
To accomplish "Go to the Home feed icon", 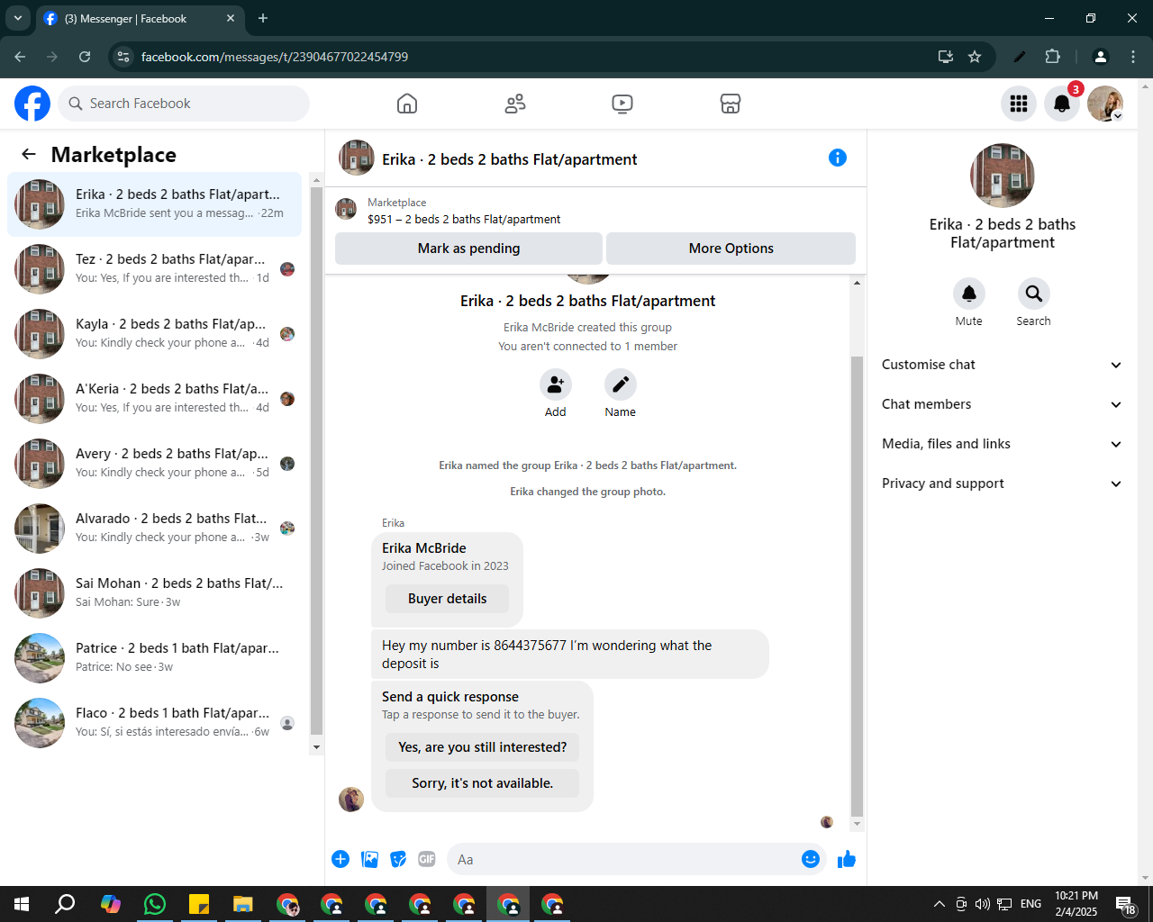I will (407, 104).
